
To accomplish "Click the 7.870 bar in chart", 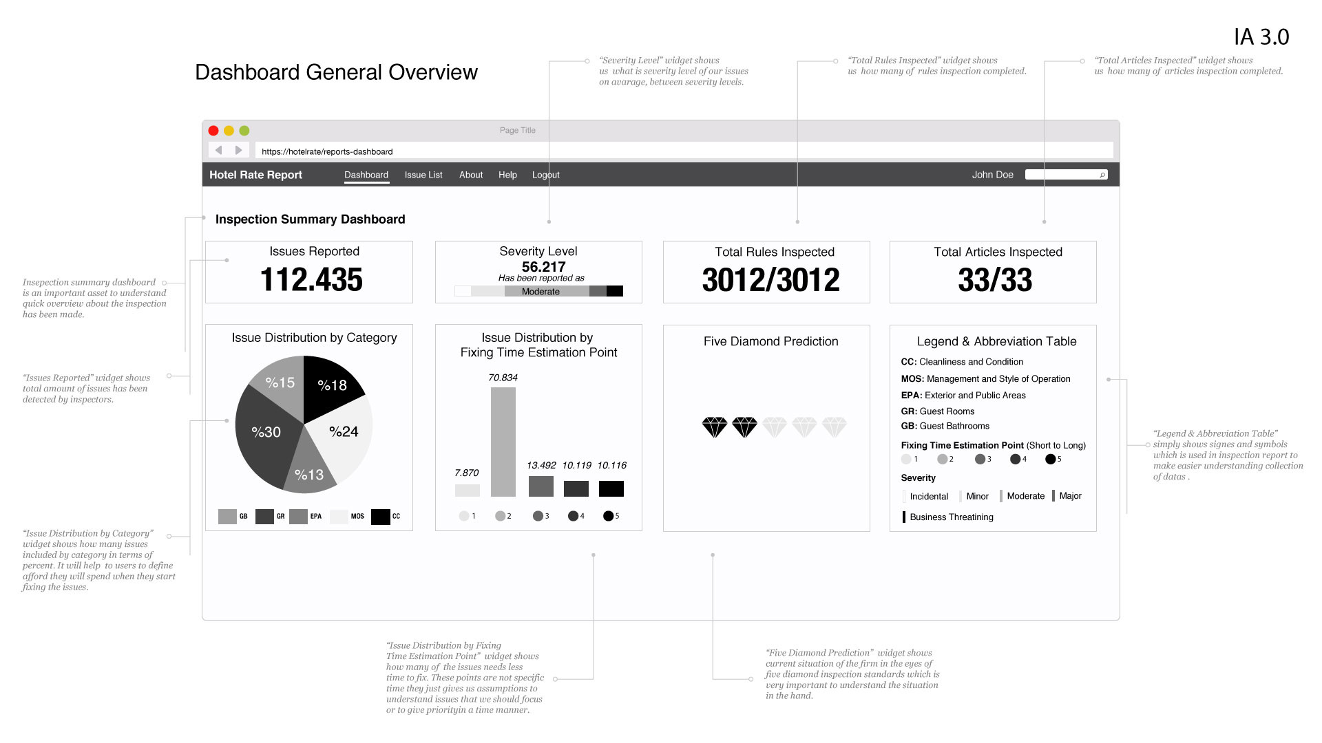I will [468, 491].
